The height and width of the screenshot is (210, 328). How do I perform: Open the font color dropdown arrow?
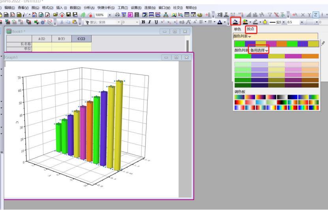(x=225, y=22)
